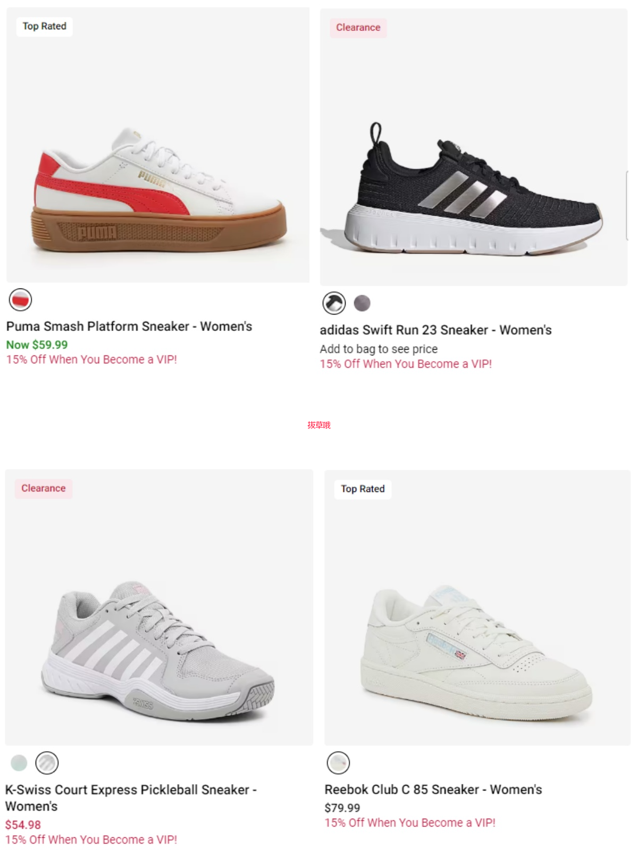The height and width of the screenshot is (850, 638).
Task: Click VIP 15% off offer under Reebok
Action: tap(410, 822)
